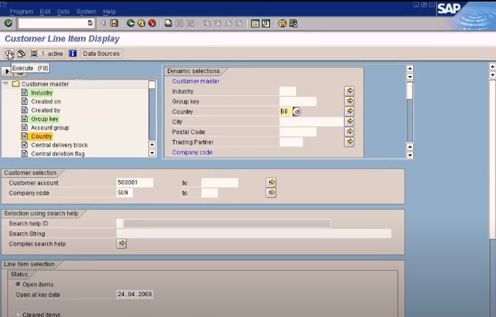This screenshot has height=317, width=496.
Task: Open the command field history dropdown
Action: tap(90, 23)
